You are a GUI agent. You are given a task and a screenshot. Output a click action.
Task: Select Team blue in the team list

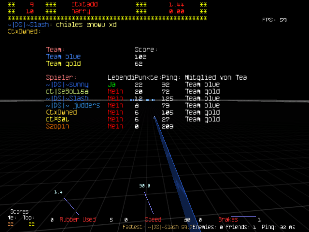tap(63, 57)
